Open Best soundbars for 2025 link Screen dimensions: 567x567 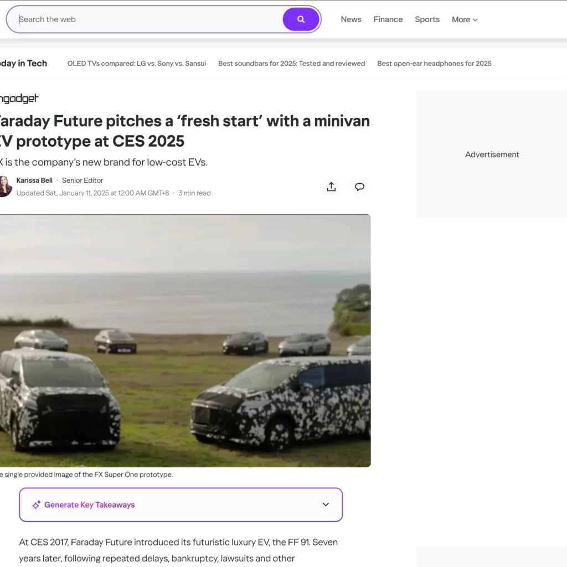point(291,64)
